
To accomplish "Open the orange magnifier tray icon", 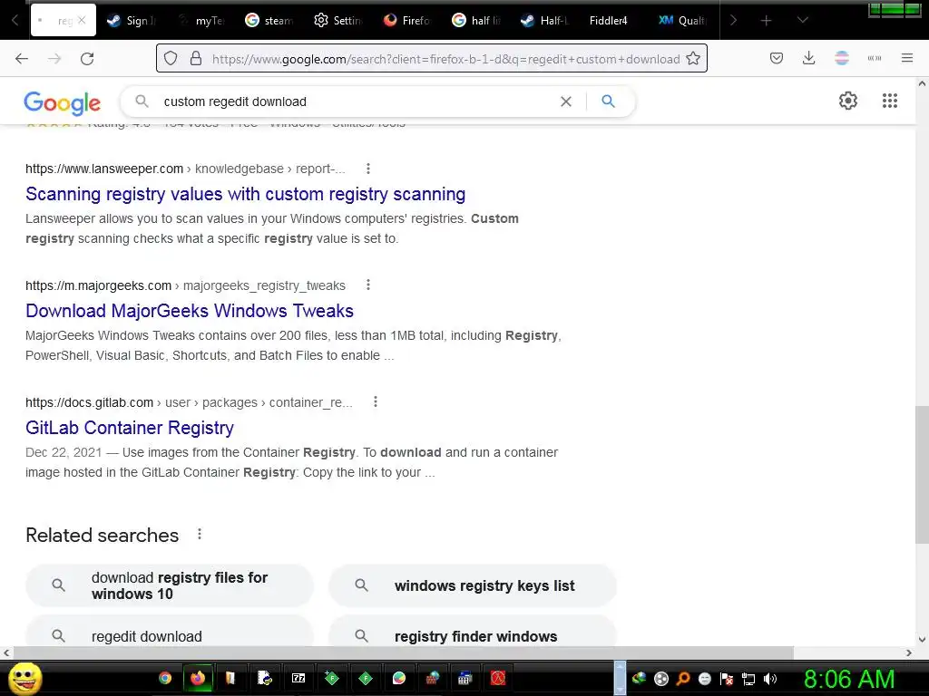I will coord(682,679).
